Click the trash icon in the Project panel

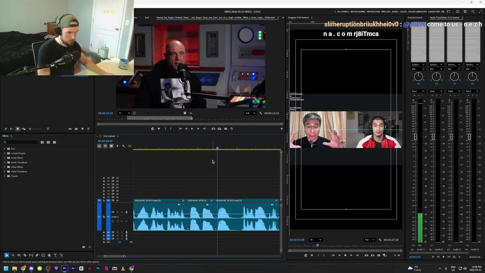point(88,129)
